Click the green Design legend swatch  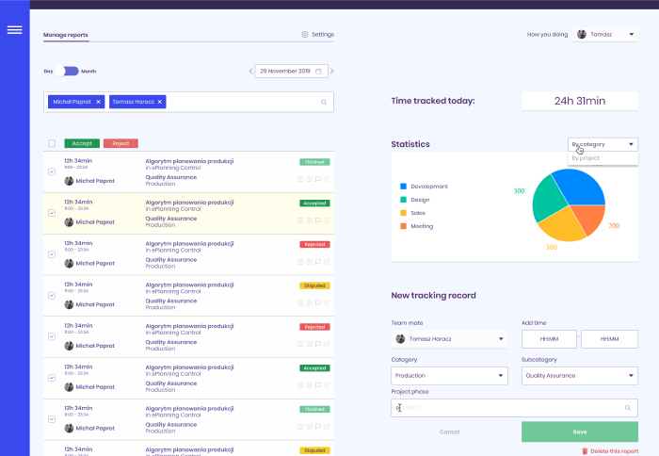(404, 200)
